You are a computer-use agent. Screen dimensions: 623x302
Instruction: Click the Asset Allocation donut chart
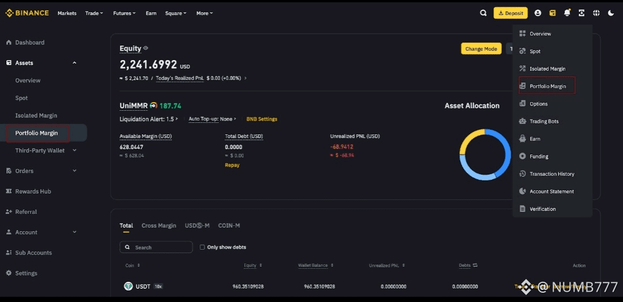click(485, 154)
